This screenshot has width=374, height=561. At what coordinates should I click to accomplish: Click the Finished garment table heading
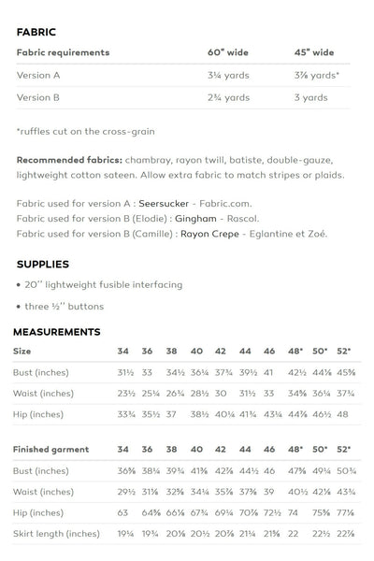[50, 450]
